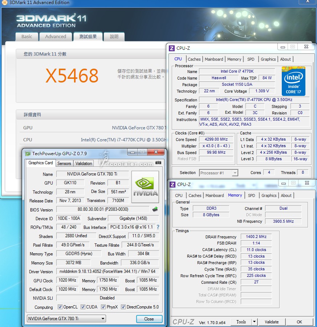This screenshot has width=317, height=327.
Task: Click the BIOS save chip icon in GPU-Z
Action: pos(155,209)
